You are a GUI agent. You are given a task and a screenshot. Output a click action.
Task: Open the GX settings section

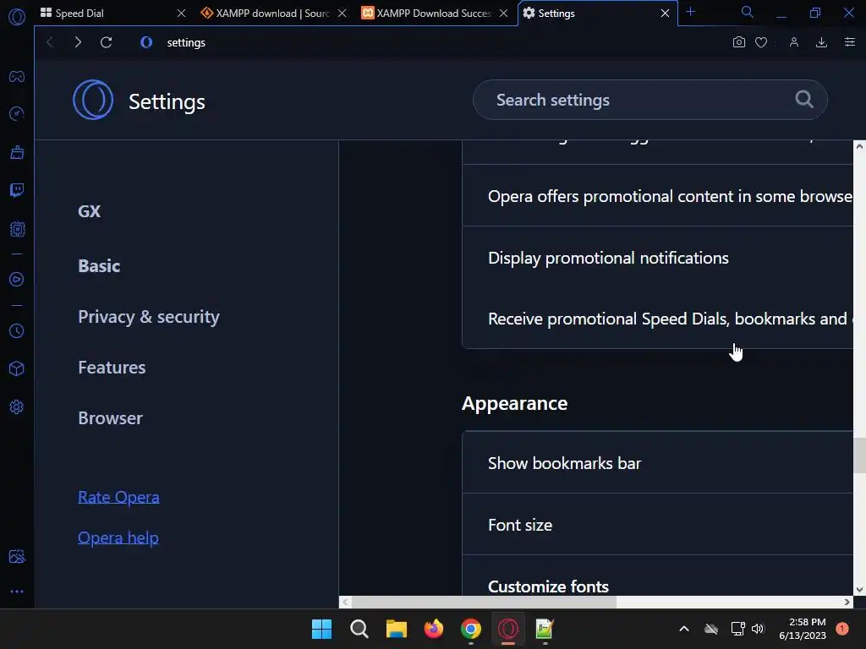(90, 211)
